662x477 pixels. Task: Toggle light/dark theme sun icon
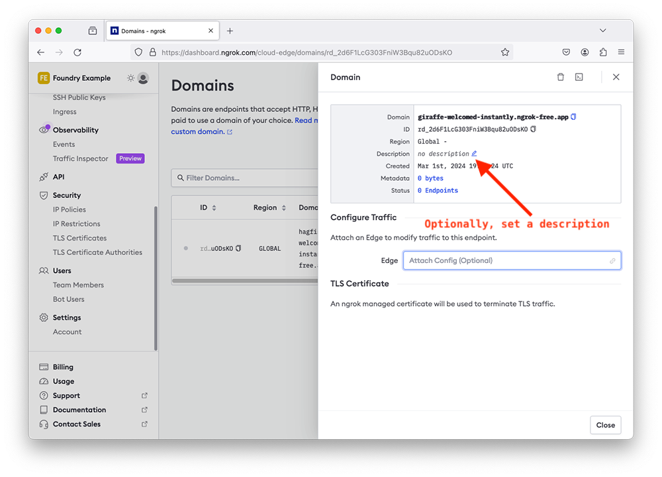[x=131, y=78]
